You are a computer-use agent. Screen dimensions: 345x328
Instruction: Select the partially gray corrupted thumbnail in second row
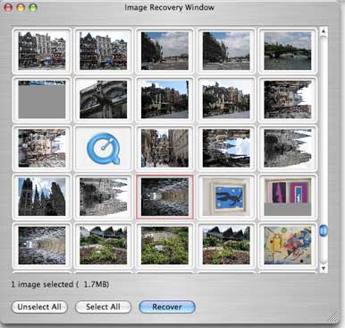point(42,99)
